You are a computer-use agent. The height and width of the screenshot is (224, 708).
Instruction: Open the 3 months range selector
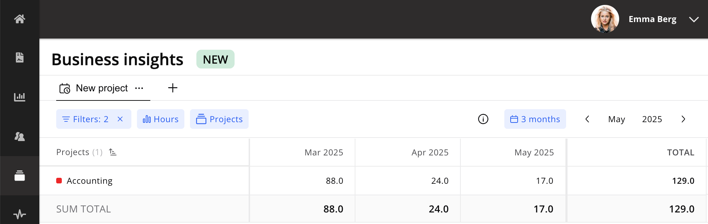[535, 119]
